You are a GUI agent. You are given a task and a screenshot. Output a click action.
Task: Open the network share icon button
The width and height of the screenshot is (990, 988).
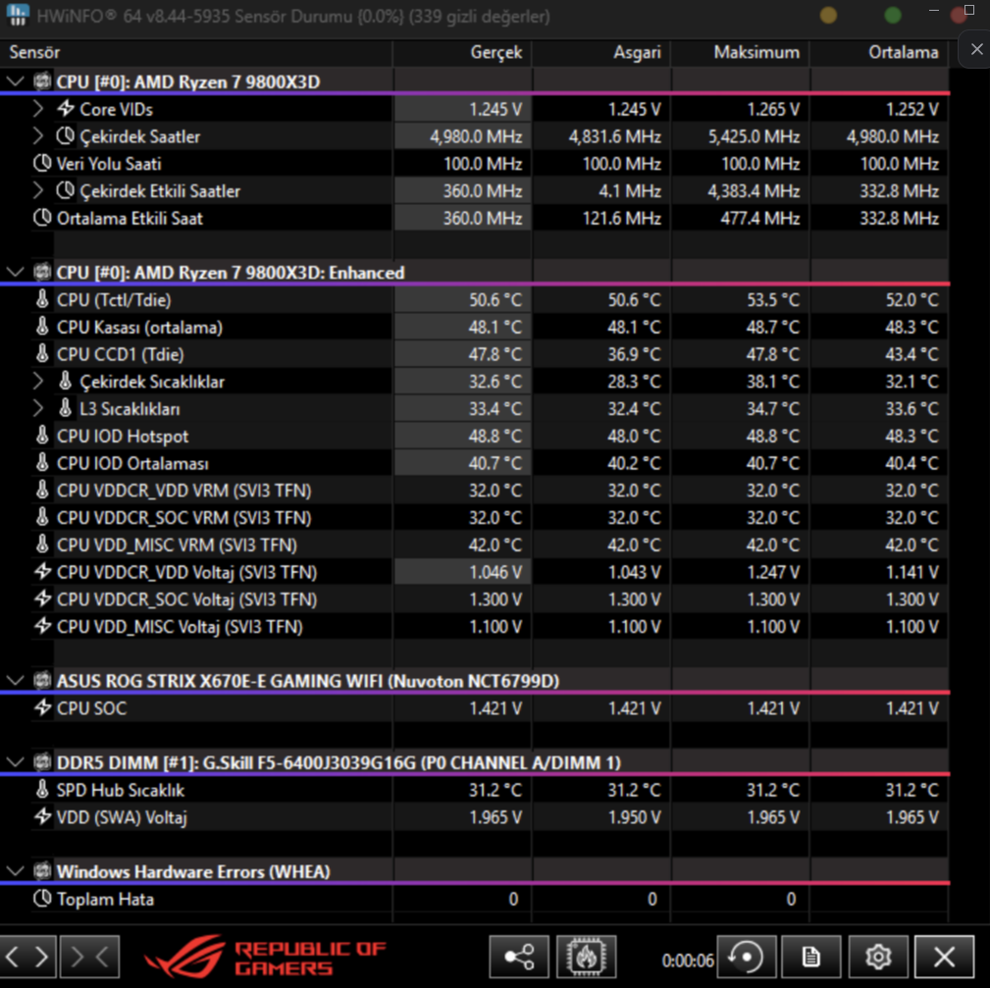[519, 957]
